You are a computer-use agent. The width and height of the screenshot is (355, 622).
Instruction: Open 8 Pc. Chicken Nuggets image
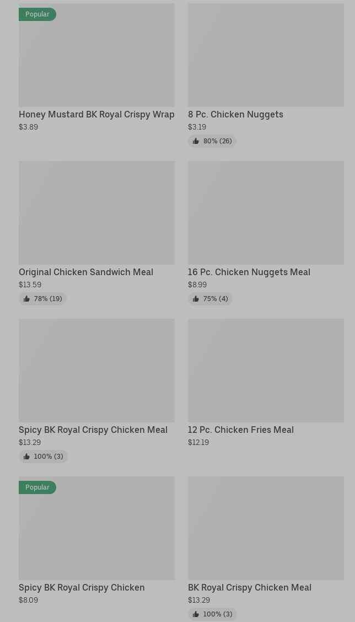click(x=266, y=55)
